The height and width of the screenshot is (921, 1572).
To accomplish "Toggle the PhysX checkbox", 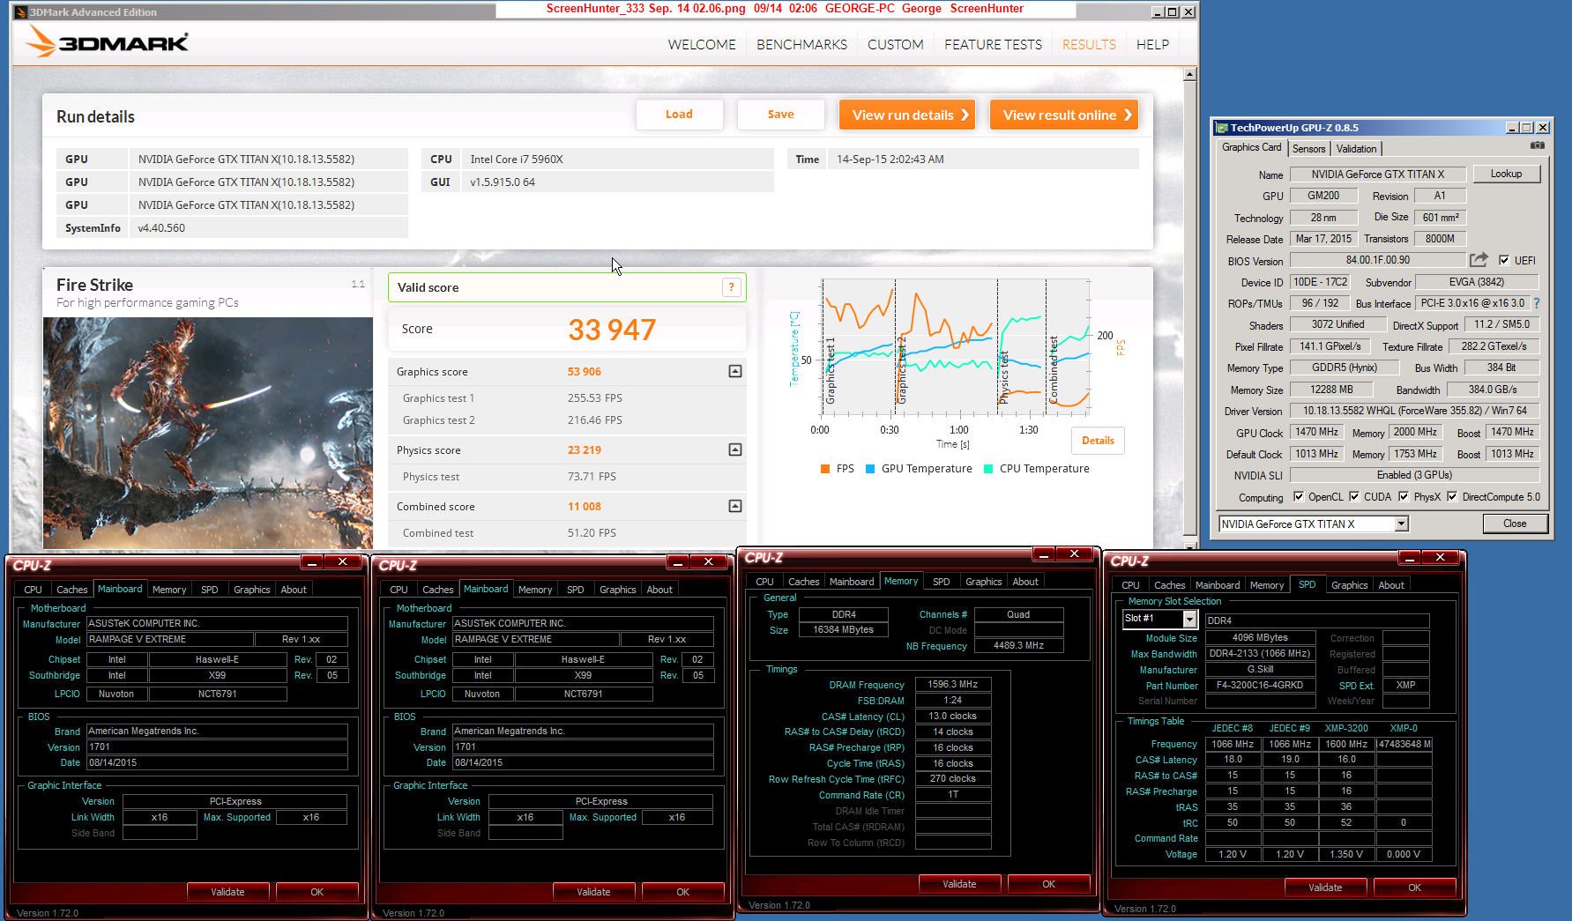I will (1404, 496).
